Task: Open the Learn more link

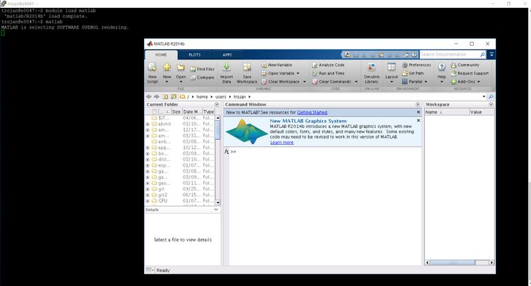Action: tap(281, 143)
